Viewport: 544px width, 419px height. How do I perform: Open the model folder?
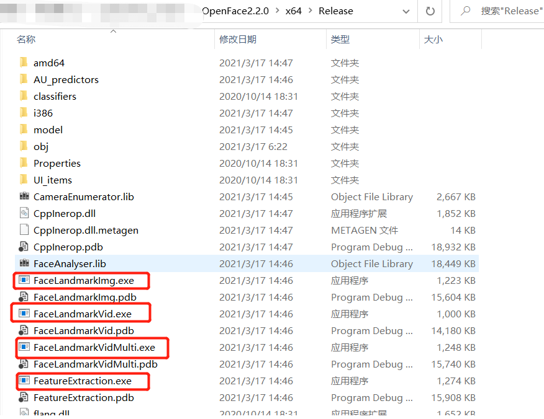point(48,130)
